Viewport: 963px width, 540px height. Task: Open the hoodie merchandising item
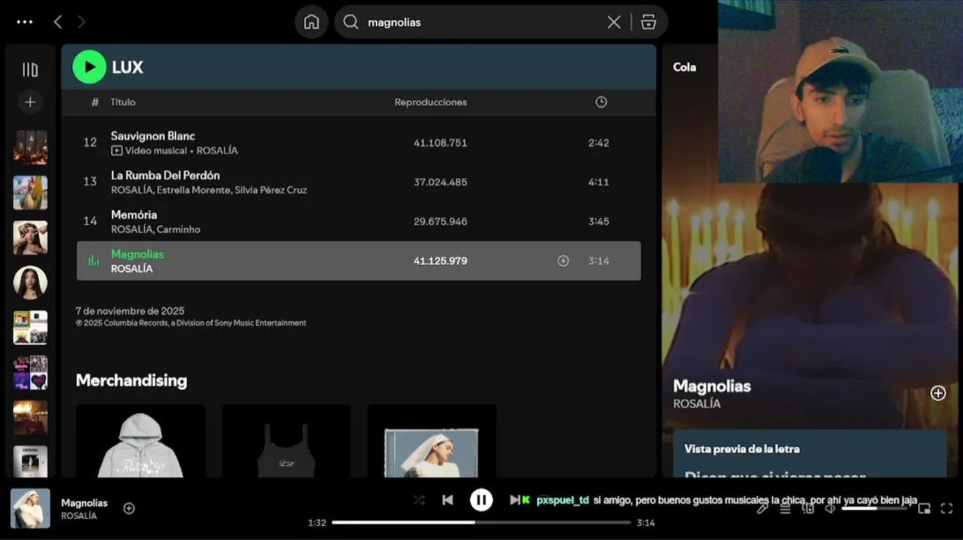click(140, 441)
